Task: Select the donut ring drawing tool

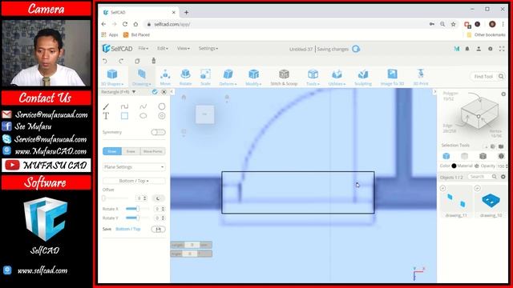Action: click(162, 116)
